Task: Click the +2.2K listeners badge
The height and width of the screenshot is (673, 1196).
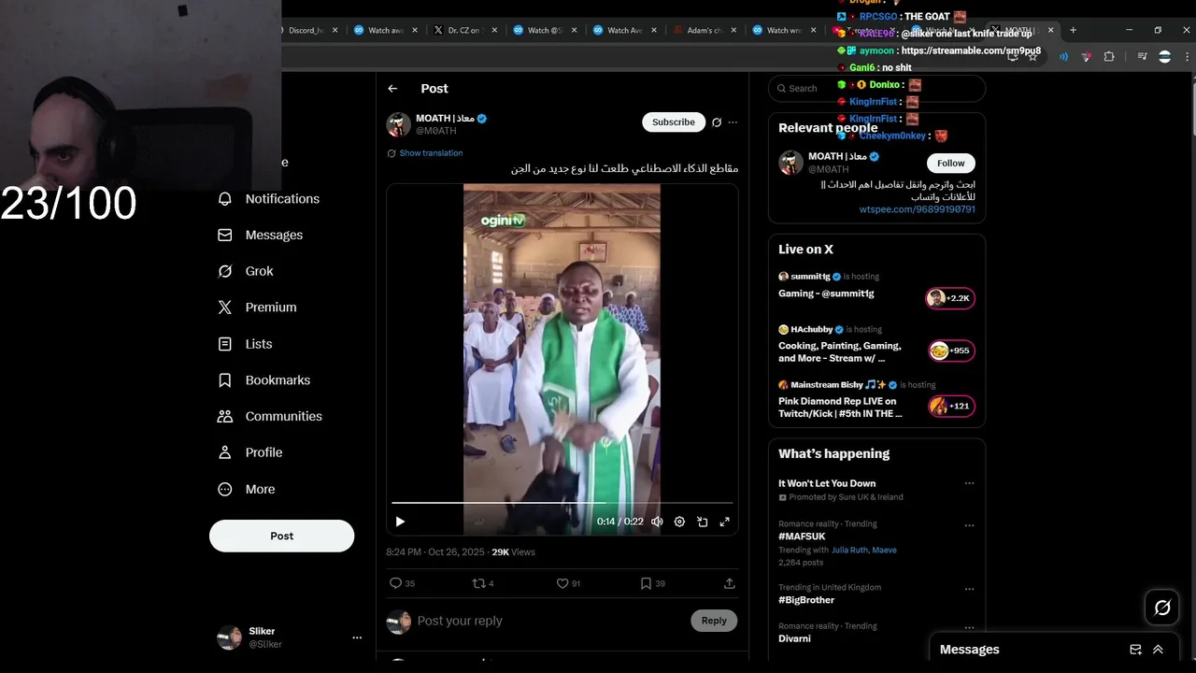Action: [949, 298]
